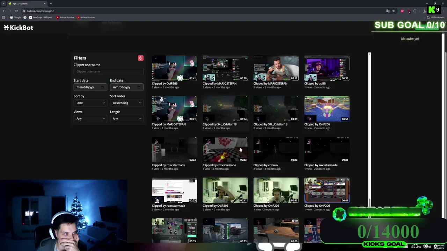Viewport: 447px width, 251px height.
Task: Open the Extensions puzzle icon
Action: point(415,11)
